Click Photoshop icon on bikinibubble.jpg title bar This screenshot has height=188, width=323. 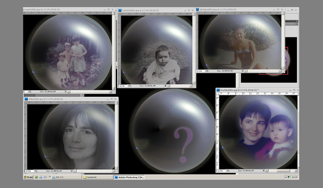[x=197, y=10]
